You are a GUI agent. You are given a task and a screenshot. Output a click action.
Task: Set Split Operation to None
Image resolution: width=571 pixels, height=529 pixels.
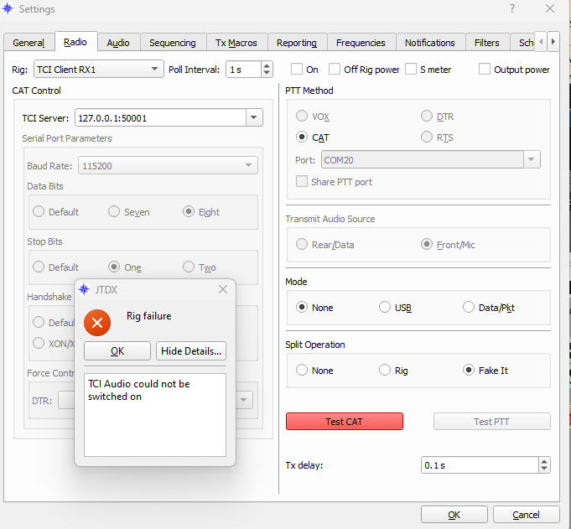302,371
